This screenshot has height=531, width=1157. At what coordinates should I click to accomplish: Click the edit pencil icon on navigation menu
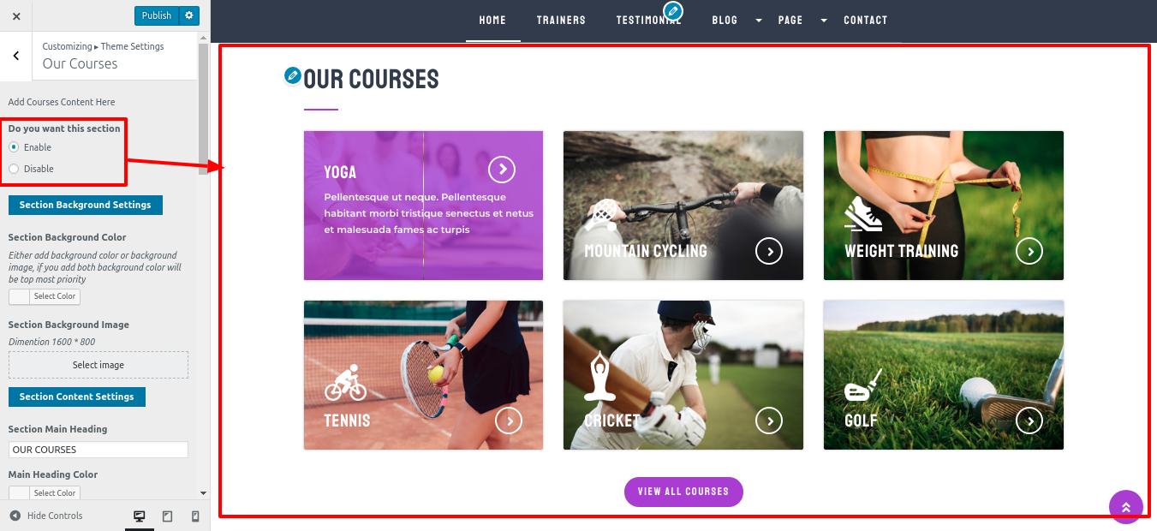[674, 11]
